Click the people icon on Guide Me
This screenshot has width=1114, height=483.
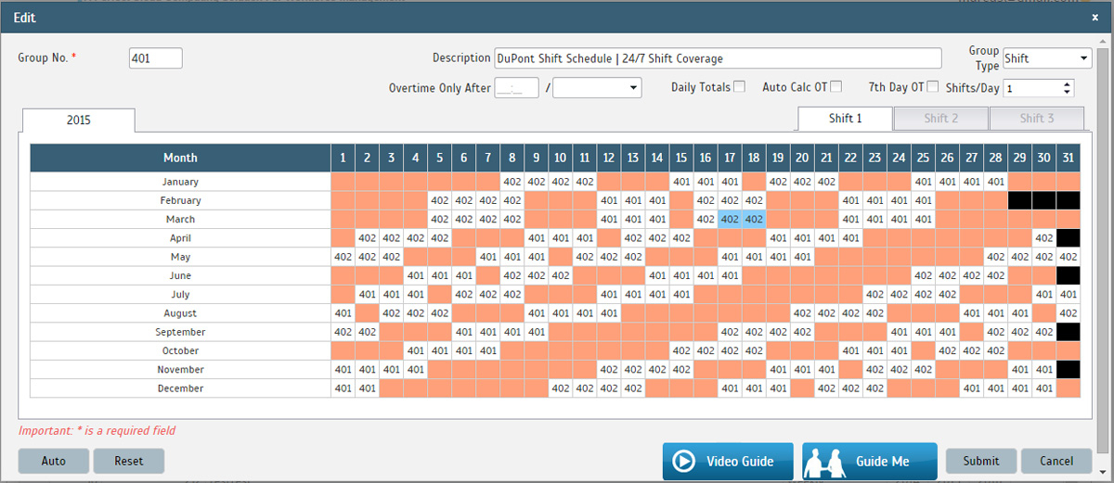click(x=826, y=461)
